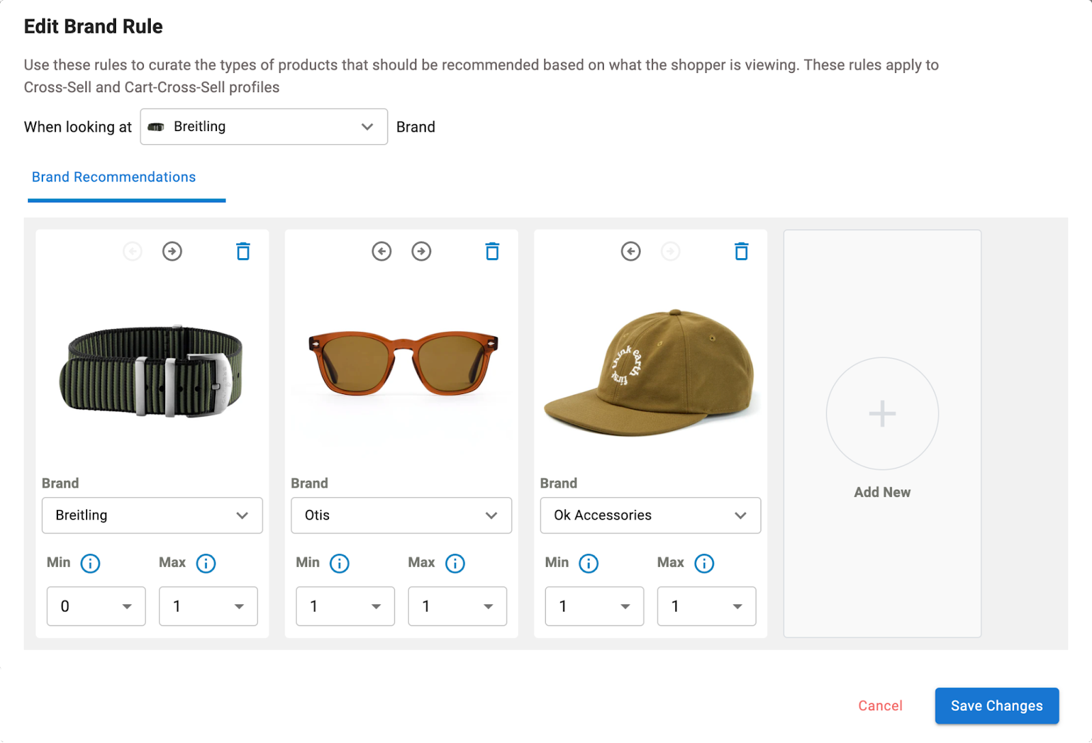The width and height of the screenshot is (1092, 743).
Task: Show Min info tooltip on Breitling card
Action: pyautogui.click(x=90, y=563)
